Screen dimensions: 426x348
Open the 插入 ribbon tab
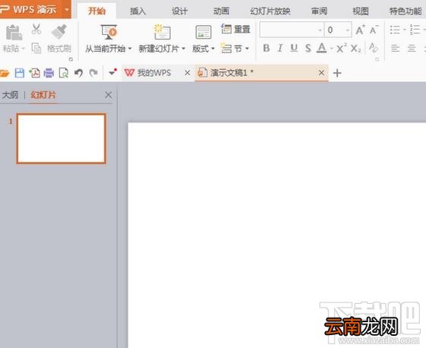pyautogui.click(x=138, y=11)
